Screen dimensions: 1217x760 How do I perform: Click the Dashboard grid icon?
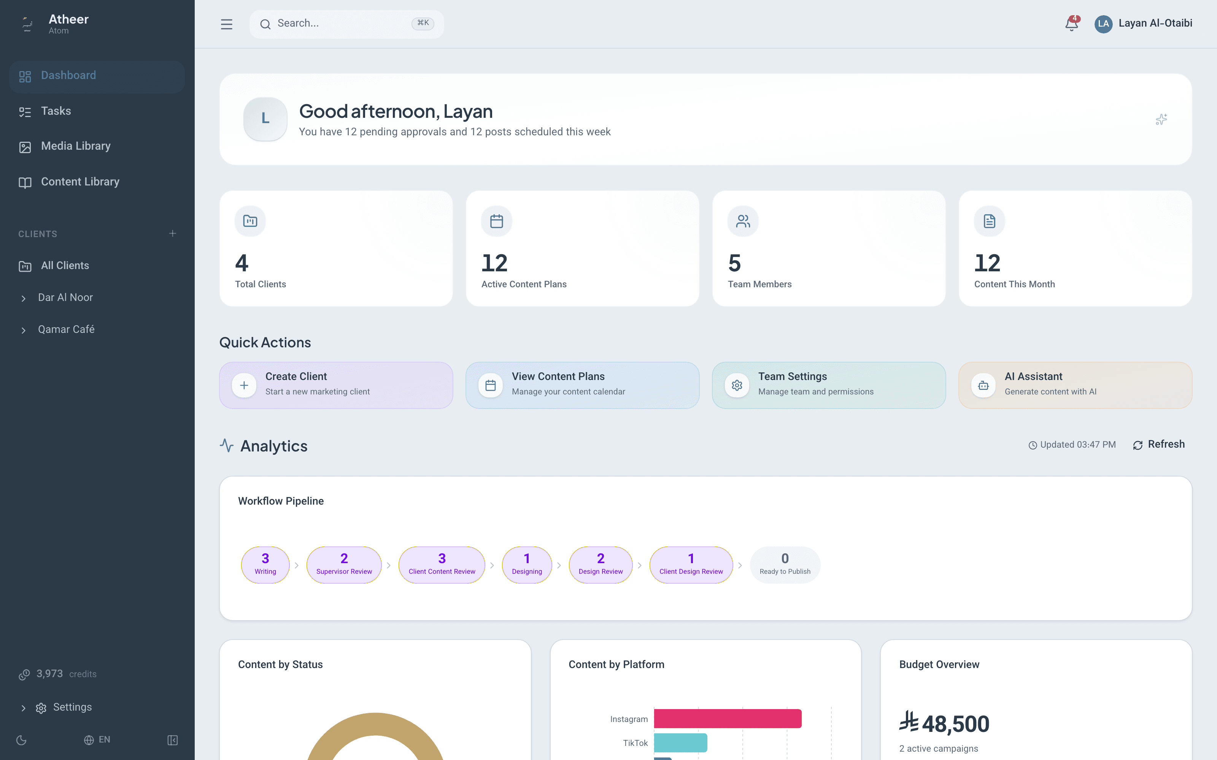click(25, 76)
